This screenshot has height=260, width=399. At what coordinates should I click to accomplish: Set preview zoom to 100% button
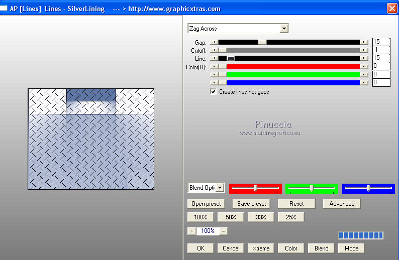click(201, 217)
